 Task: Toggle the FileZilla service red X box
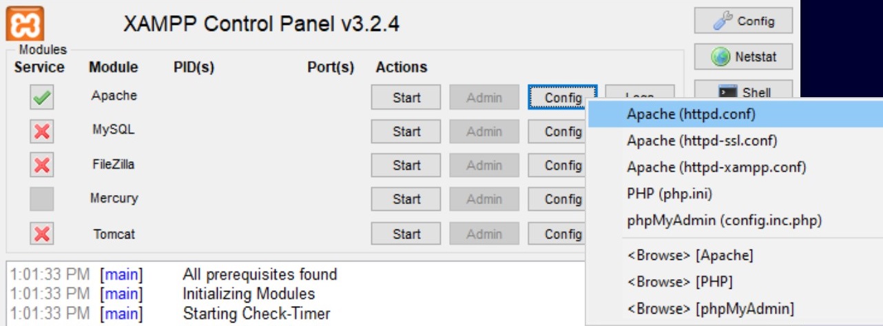pos(42,165)
